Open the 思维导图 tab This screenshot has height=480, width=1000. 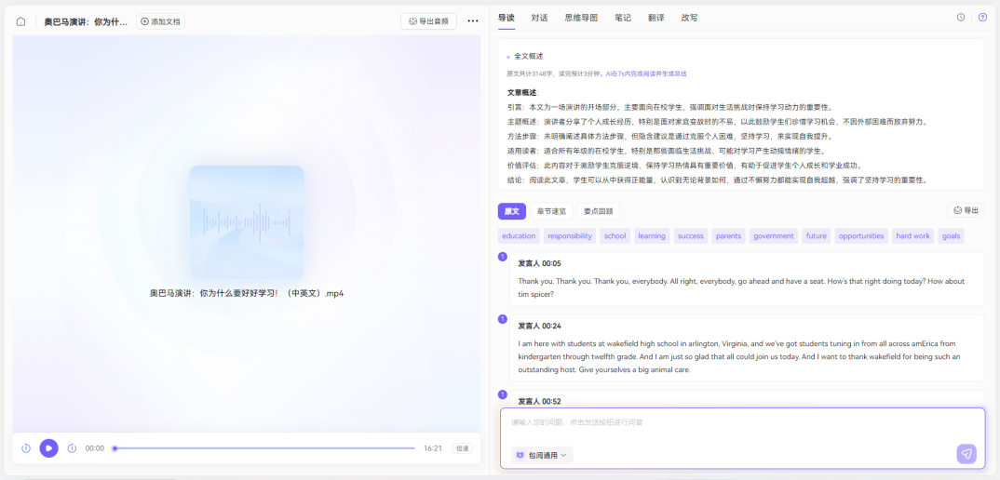(581, 18)
